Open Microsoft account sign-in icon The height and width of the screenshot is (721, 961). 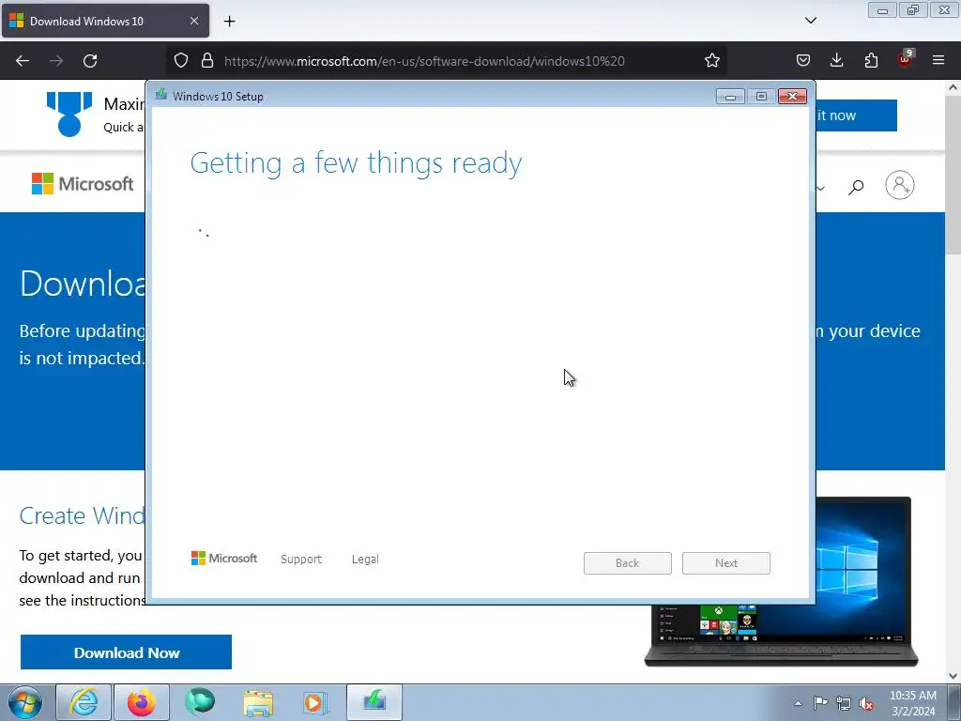pos(900,185)
